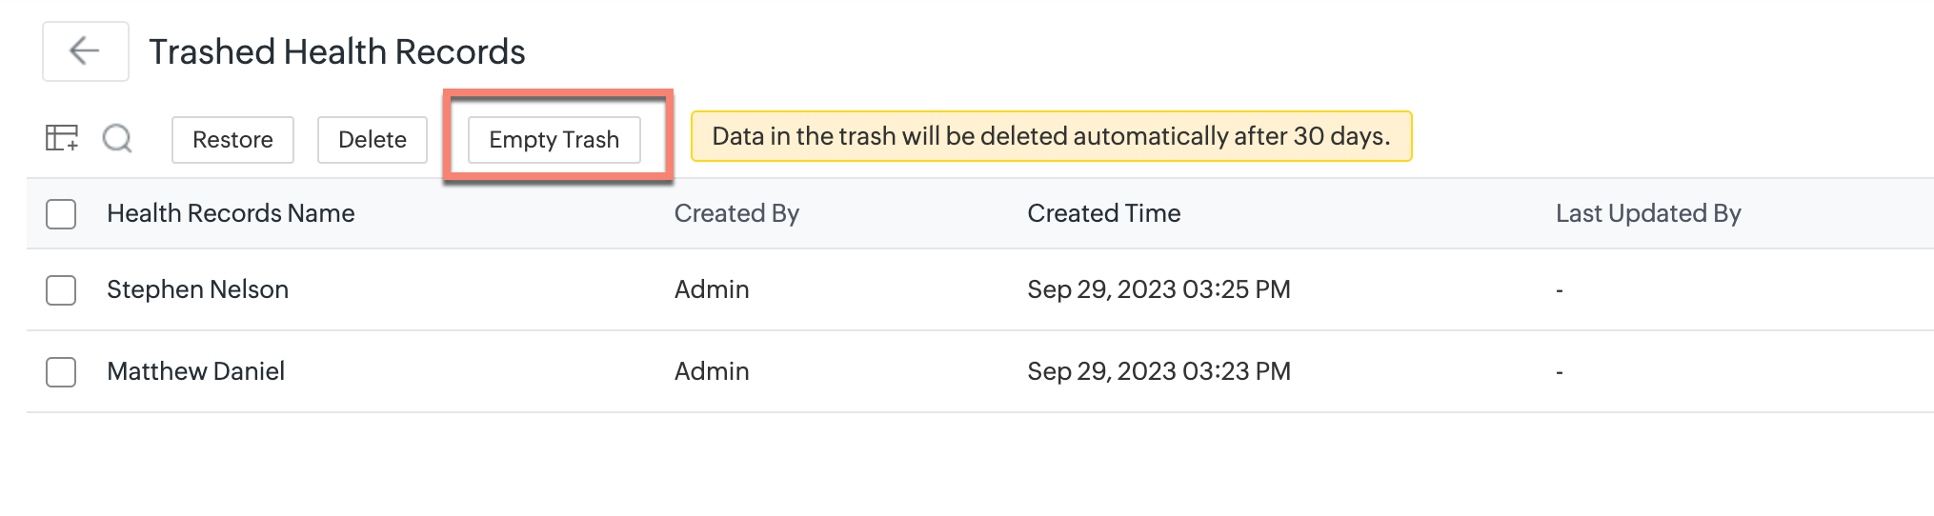This screenshot has height=516, width=1934.
Task: Tick the select-all header checkbox
Action: 61,214
